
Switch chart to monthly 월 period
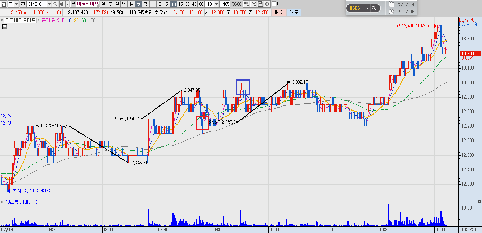pyautogui.click(x=117, y=4)
